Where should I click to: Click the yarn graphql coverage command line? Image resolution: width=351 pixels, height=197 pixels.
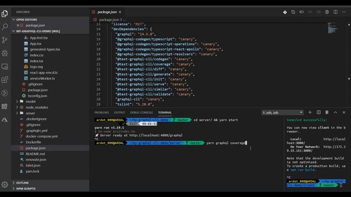225,143
